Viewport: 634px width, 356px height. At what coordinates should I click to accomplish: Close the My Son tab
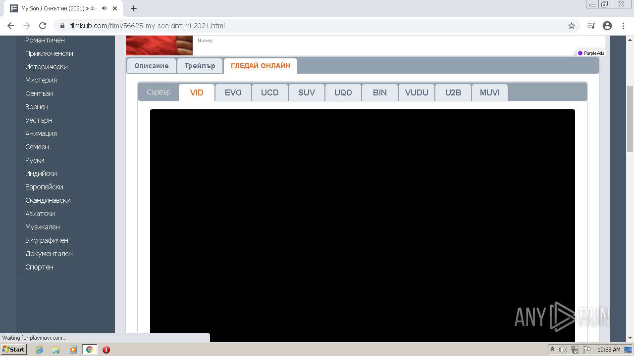pos(115,8)
